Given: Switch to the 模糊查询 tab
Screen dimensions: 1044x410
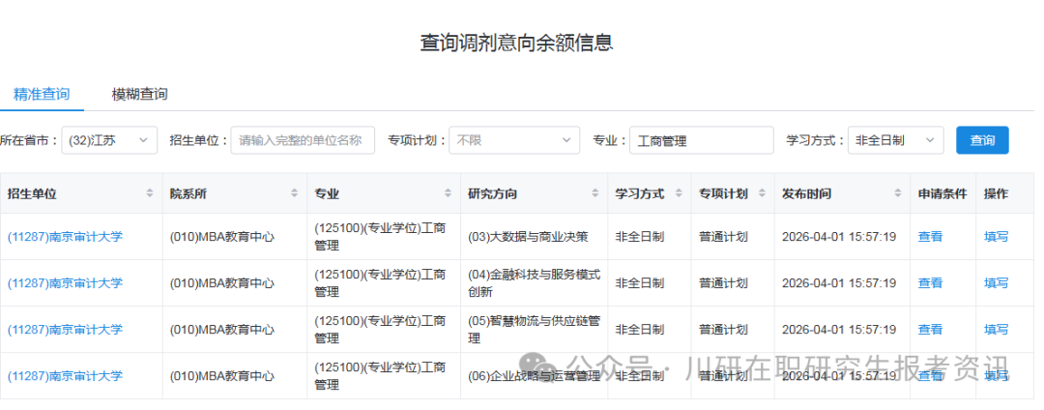Looking at the screenshot, I should point(139,94).
